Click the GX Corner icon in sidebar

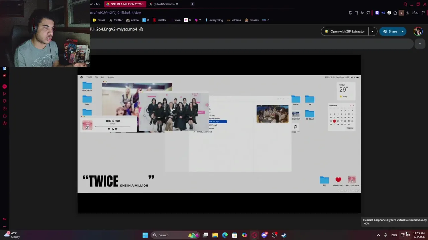[5, 219]
